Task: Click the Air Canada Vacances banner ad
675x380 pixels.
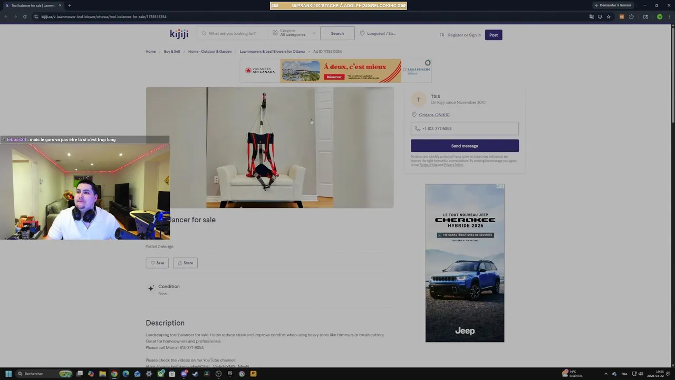Action: [x=335, y=71]
